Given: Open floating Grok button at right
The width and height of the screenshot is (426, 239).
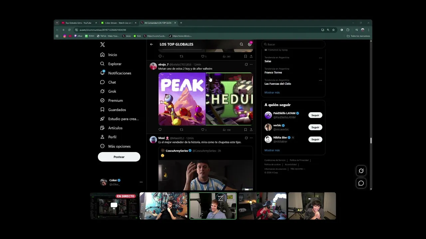Looking at the screenshot, I should point(361,171).
